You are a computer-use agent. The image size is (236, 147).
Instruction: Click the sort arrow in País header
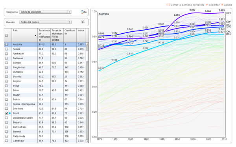click(35, 36)
